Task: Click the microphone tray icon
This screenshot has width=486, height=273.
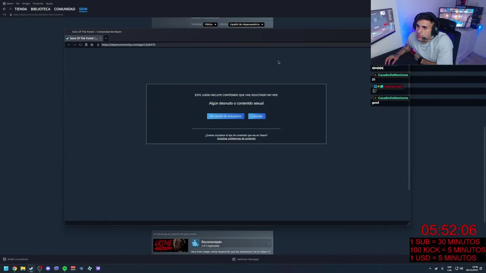Action: (442, 268)
